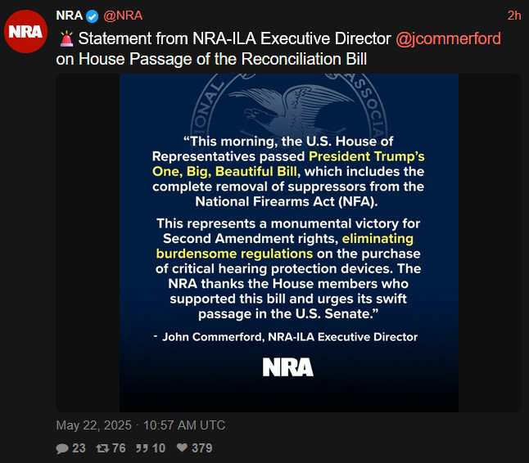Click the retweet arrows icon
The width and height of the screenshot is (529, 463).
point(102,448)
